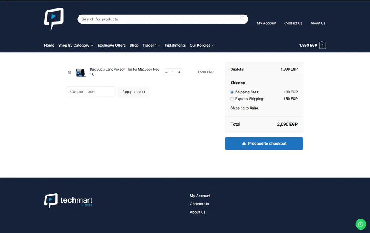This screenshot has width=370, height=233.
Task: Open WhatsApp chat bubble
Action: point(361,224)
